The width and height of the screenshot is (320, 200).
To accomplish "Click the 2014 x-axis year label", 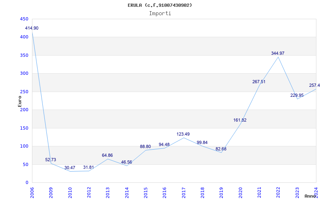I will 127,192.
